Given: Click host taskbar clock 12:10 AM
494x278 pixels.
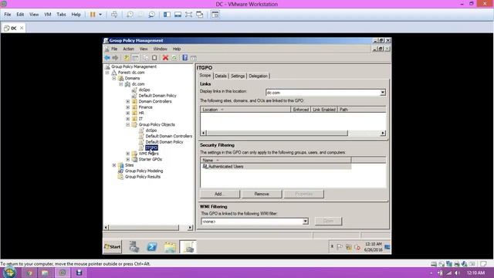Looking at the screenshot, I should click(475, 273).
